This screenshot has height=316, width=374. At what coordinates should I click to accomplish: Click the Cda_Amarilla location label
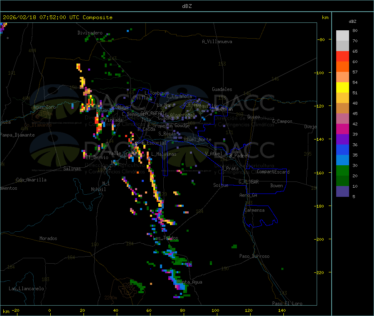[x=31, y=180]
